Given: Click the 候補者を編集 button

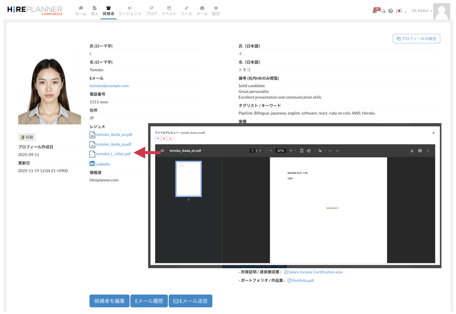Looking at the screenshot, I should click(109, 301).
